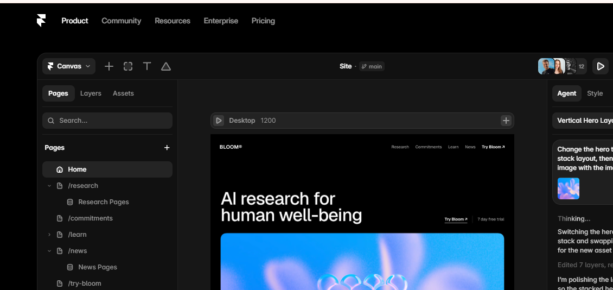This screenshot has height=290, width=613.
Task: Expand the /learn page chevron
Action: click(x=49, y=235)
